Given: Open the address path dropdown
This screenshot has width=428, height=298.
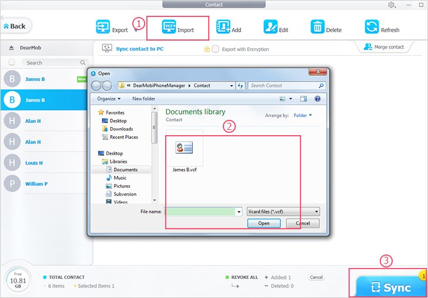Looking at the screenshot, I should pos(232,86).
